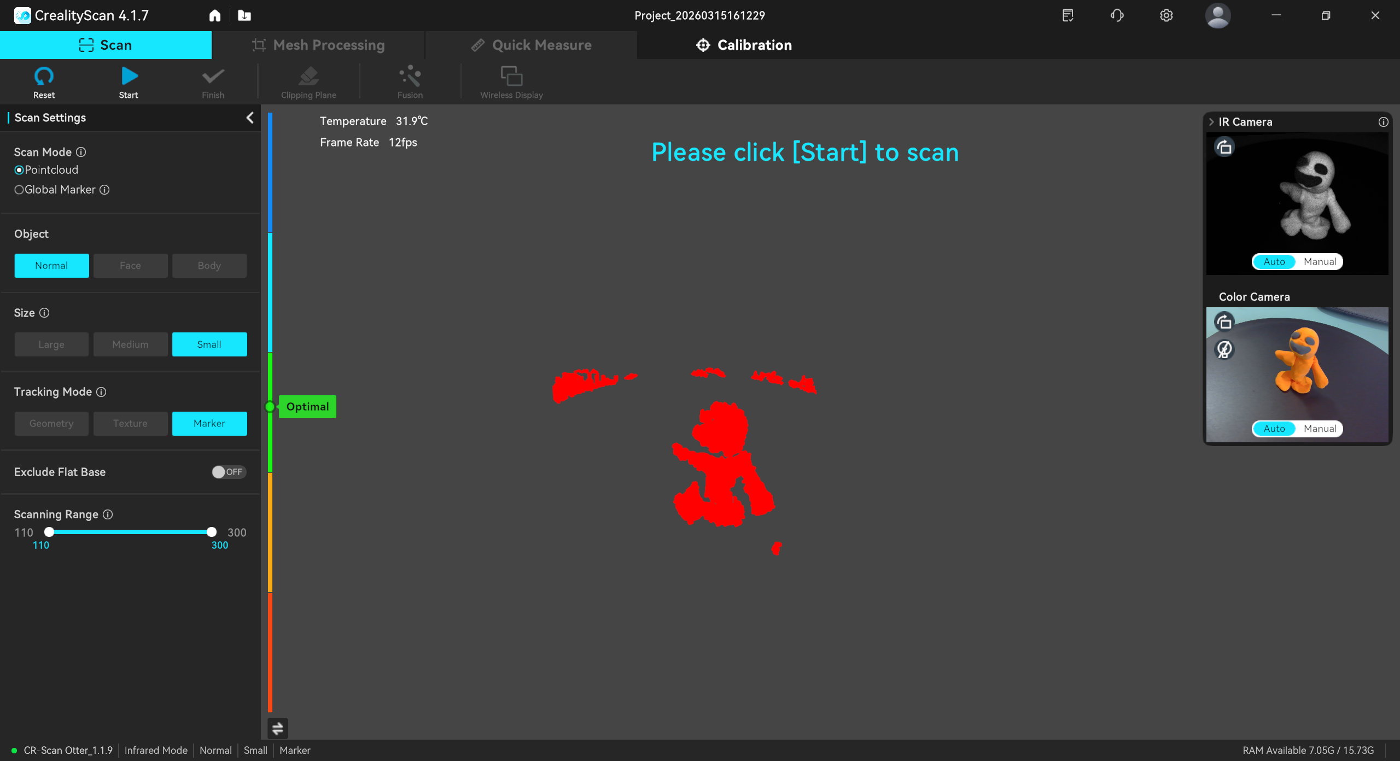Choose Texture tracking mode

click(x=130, y=423)
